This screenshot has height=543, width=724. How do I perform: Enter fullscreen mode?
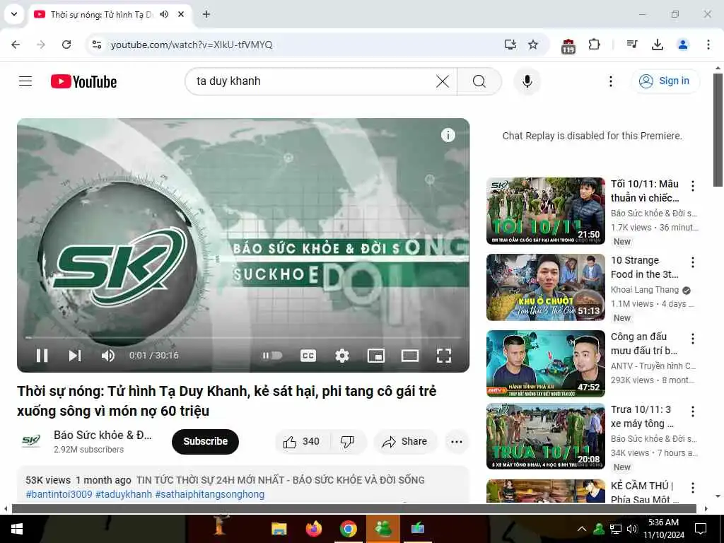pyautogui.click(x=444, y=356)
